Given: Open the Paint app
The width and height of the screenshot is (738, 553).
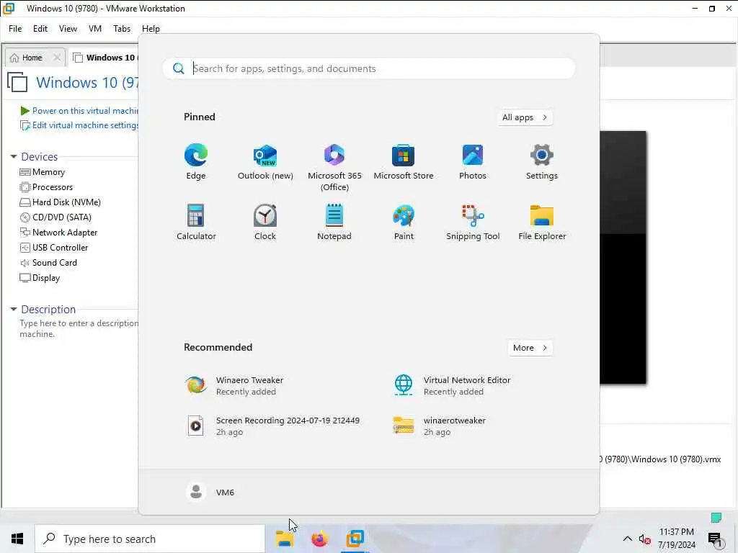Looking at the screenshot, I should (x=404, y=222).
